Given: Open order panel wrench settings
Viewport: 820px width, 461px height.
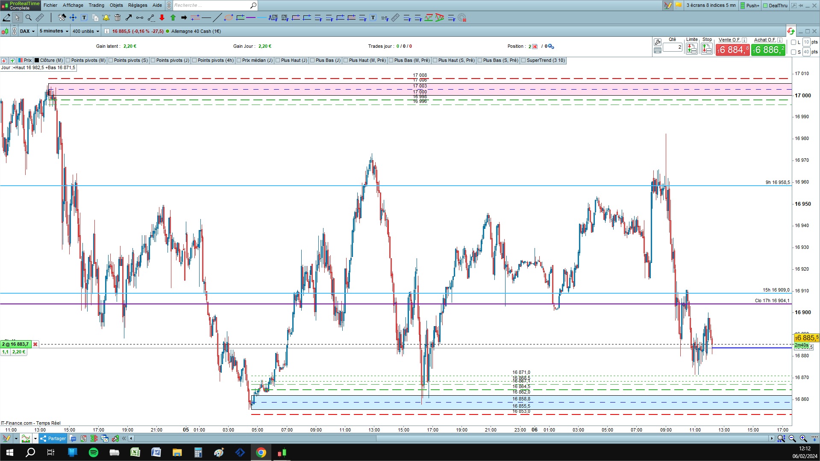Looking at the screenshot, I should pos(658,42).
